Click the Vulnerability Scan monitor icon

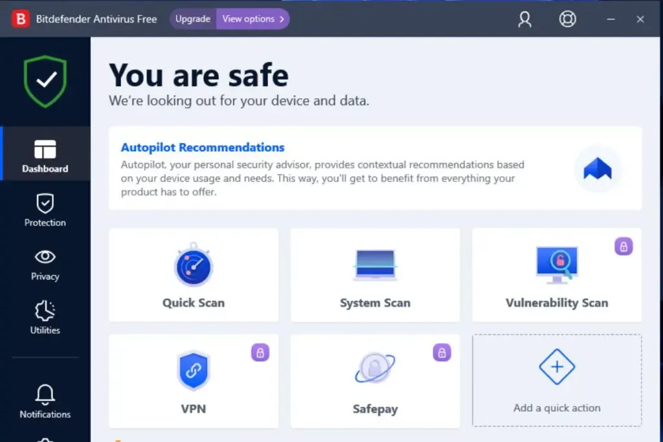pos(557,265)
